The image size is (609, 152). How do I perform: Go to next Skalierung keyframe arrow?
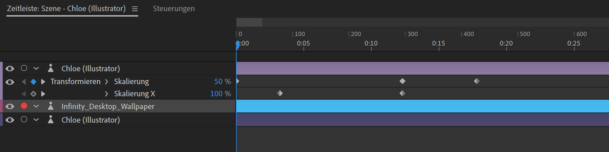(x=43, y=82)
